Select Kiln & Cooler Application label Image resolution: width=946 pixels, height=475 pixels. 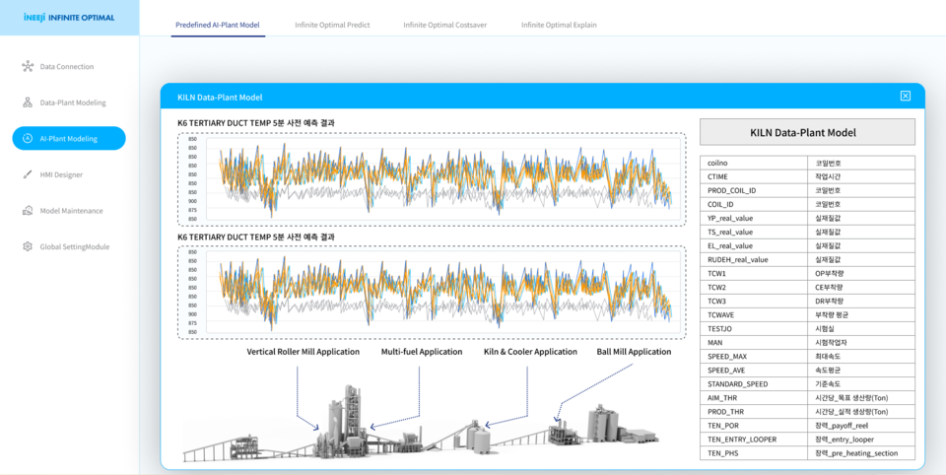pyautogui.click(x=530, y=352)
